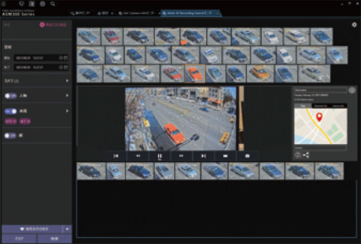Collapse the search conditions side panel icon
361x244 pixels.
[x=7, y=25]
